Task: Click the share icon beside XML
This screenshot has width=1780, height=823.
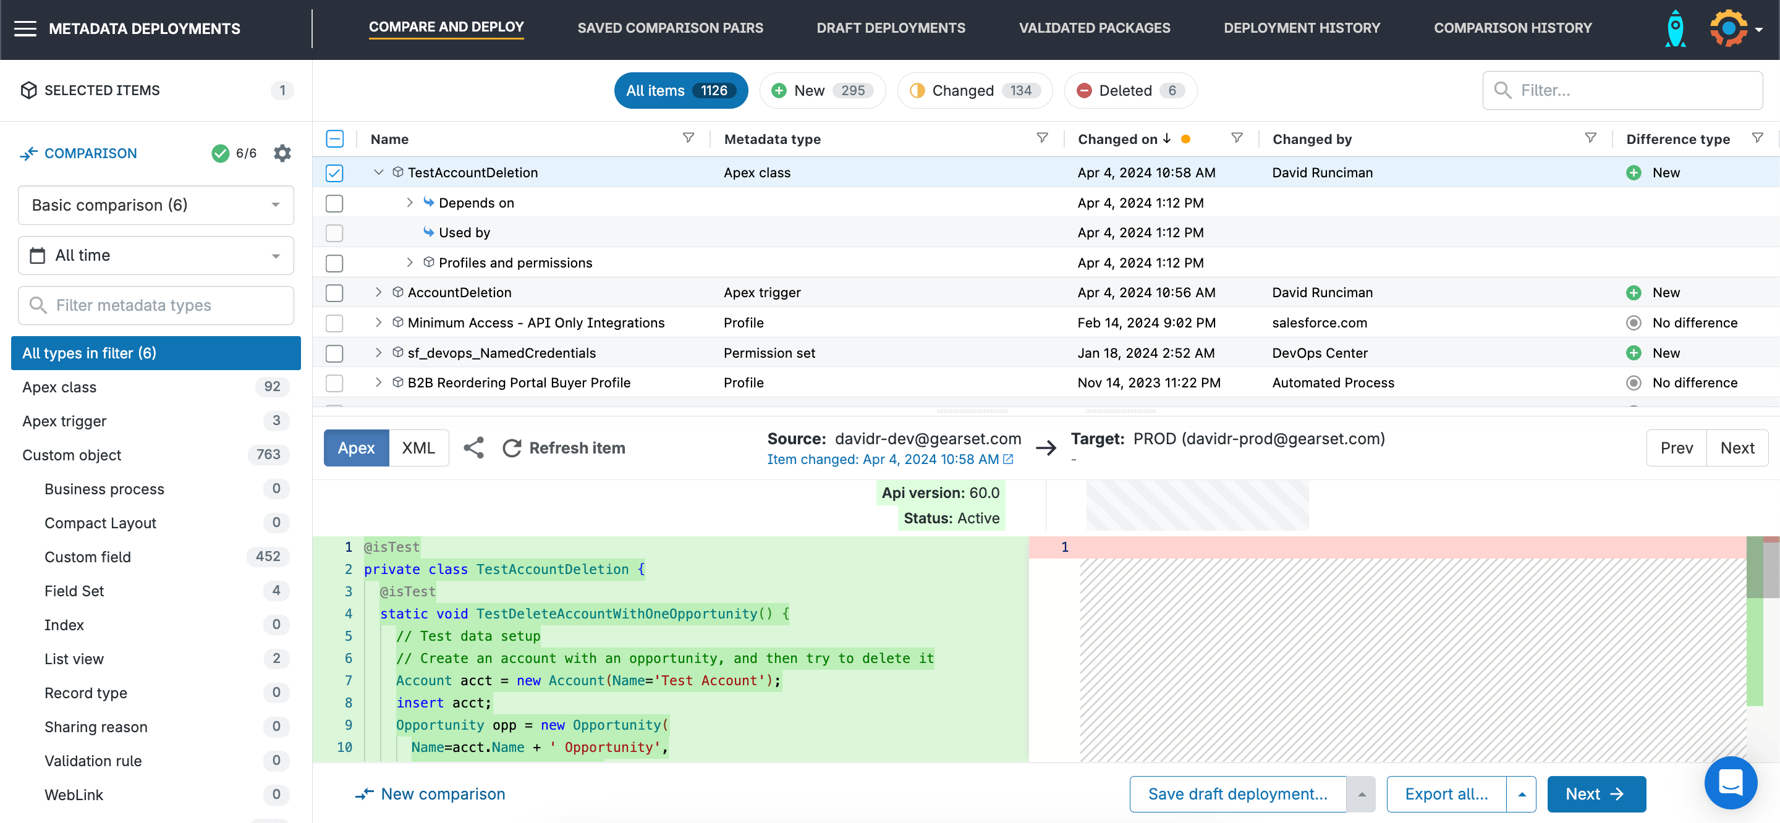Action: [473, 448]
